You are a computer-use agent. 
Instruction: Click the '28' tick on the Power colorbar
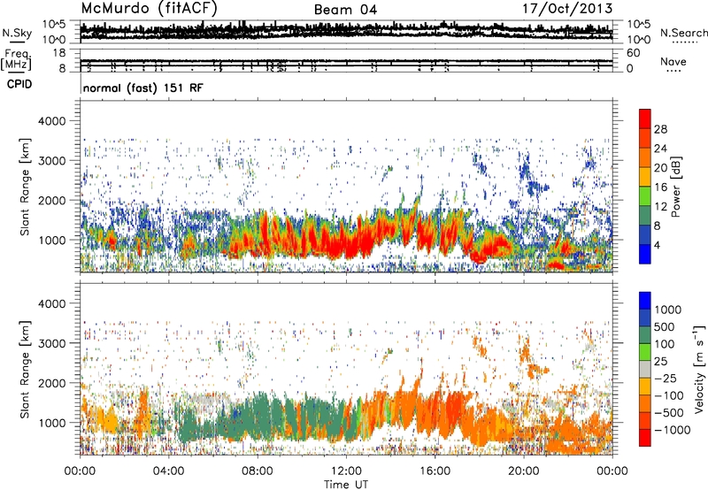point(660,129)
